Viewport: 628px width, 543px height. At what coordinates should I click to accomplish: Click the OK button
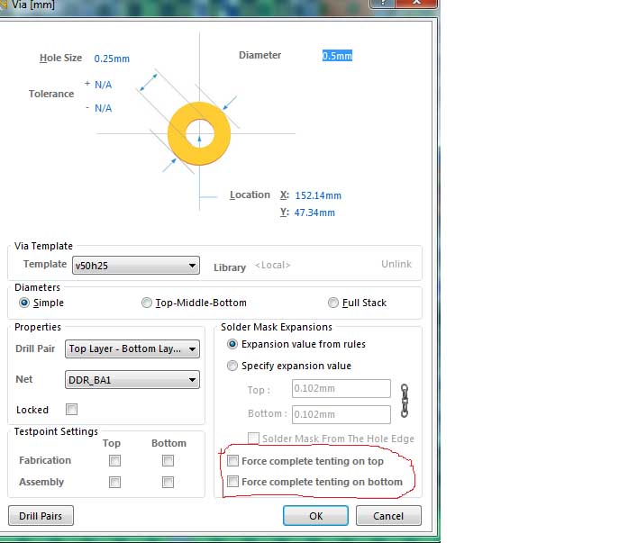coord(315,516)
